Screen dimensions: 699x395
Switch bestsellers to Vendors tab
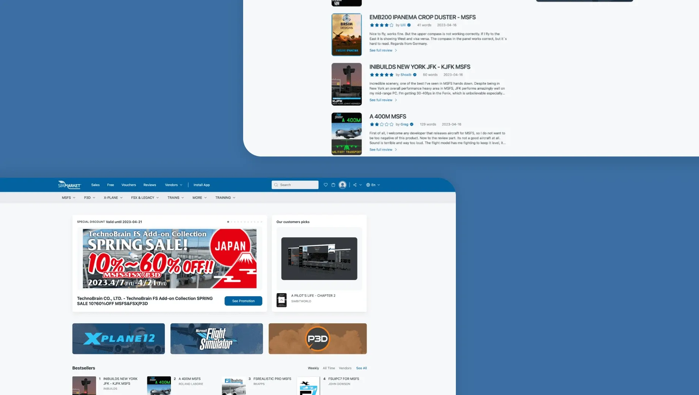tap(345, 368)
